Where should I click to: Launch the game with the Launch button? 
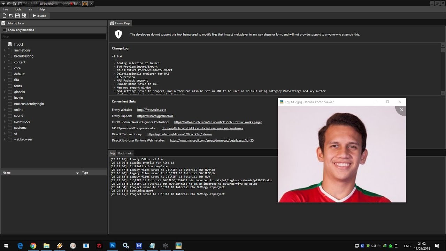39,16
